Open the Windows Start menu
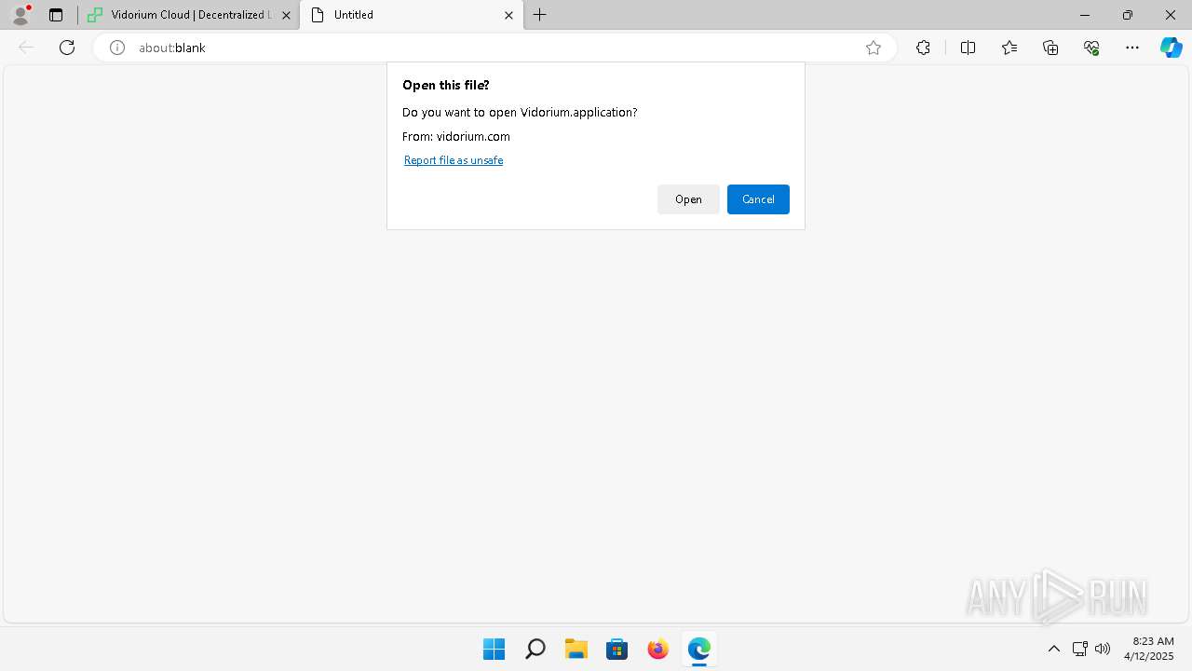The height and width of the screenshot is (671, 1192). [x=494, y=649]
